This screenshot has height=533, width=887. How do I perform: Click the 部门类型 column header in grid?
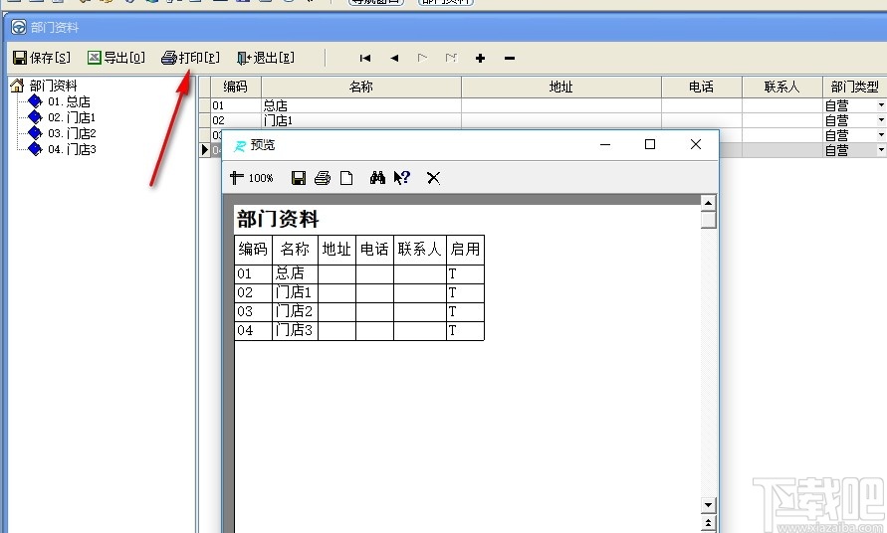pyautogui.click(x=854, y=88)
